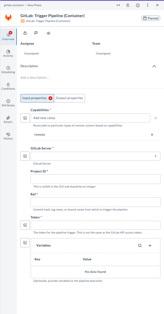Collapse the Description section chevron
Image resolution: width=164 pixels, height=314 pixels.
tap(154, 66)
